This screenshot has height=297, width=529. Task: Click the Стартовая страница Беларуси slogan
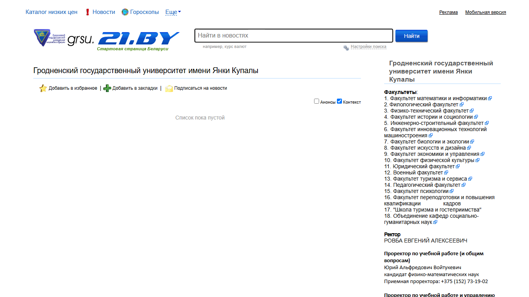133,49
